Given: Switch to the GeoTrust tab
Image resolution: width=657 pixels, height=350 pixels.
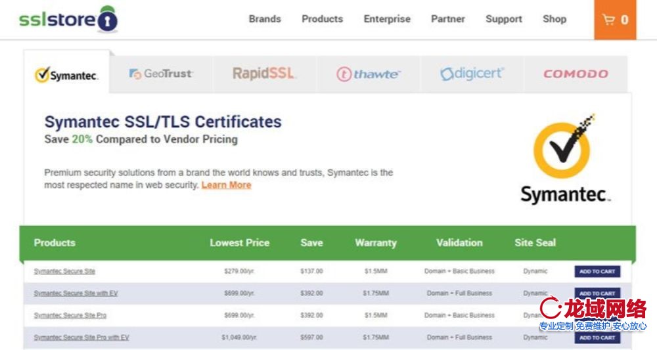Looking at the screenshot, I should point(161,74).
